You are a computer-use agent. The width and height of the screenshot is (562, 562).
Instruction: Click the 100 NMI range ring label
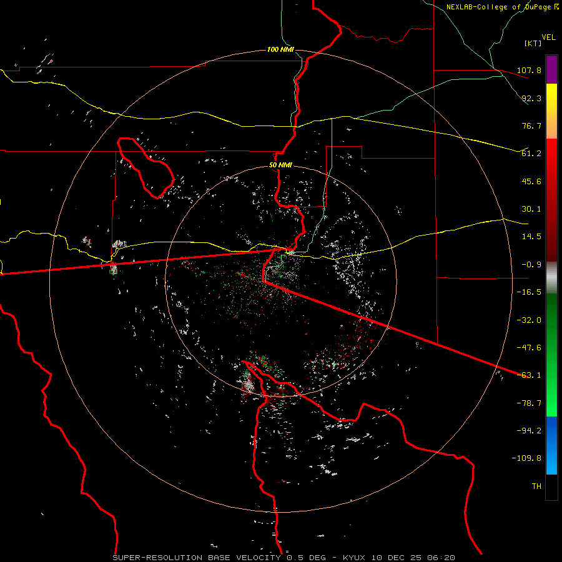point(280,49)
